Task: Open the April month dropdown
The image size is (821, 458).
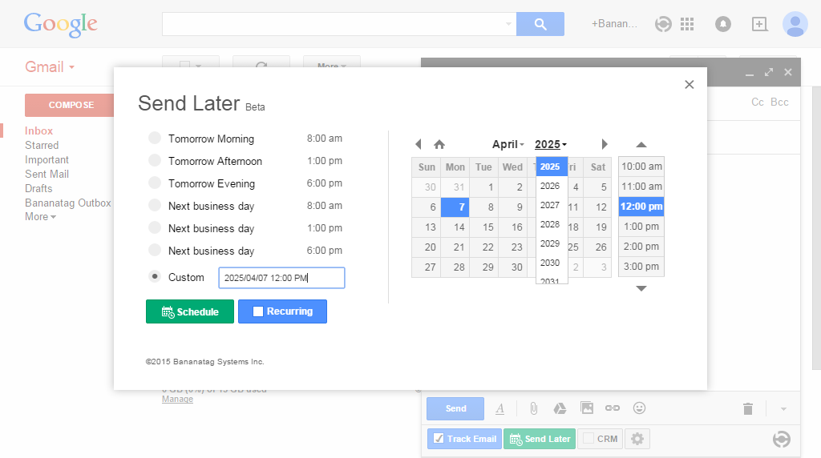Action: point(508,144)
